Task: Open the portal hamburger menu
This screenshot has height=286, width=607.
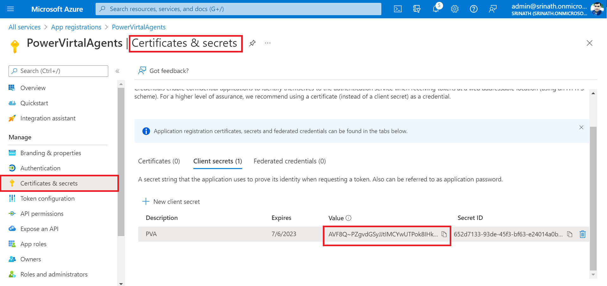Action: point(10,9)
